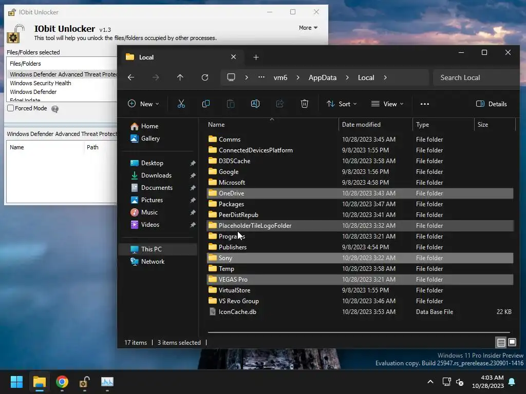Image resolution: width=526 pixels, height=394 pixels.
Task: Open notification bell in system tray
Action: pyautogui.click(x=512, y=382)
